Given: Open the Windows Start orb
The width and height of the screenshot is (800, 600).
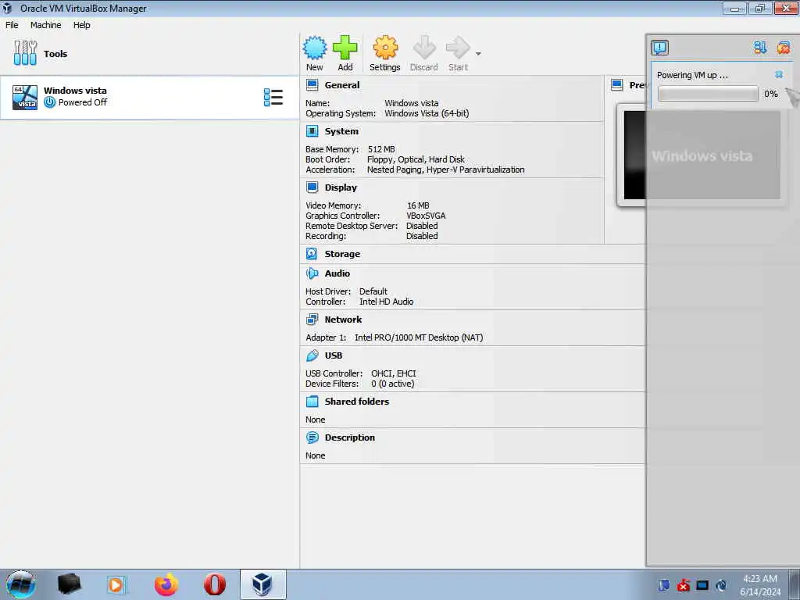Looking at the screenshot, I should pos(21,584).
